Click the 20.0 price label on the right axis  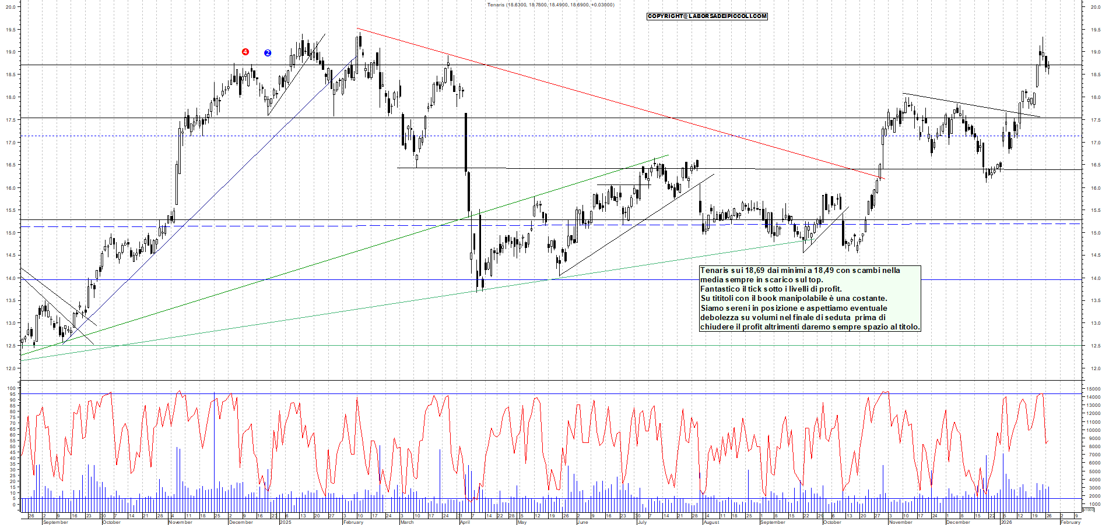pos(1095,7)
